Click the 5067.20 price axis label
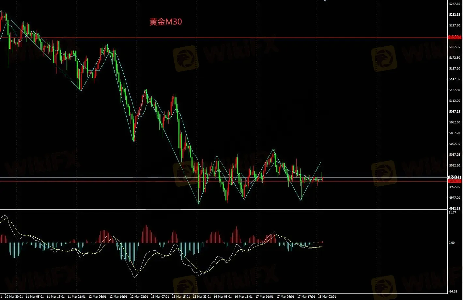Image resolution: width=463 pixels, height=300 pixels. (x=455, y=133)
